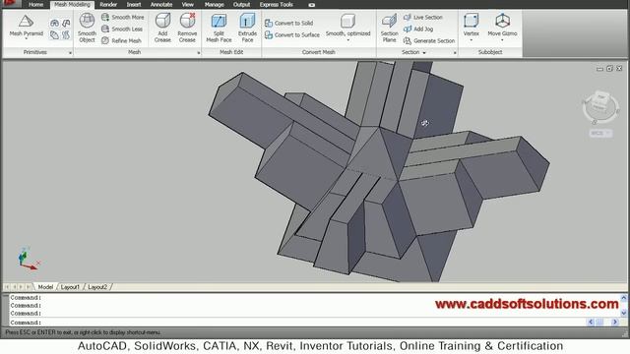Switch to the Layout2 tab
630x354 pixels.
pyautogui.click(x=97, y=287)
